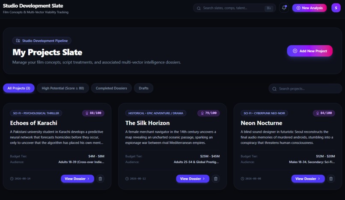The image size is (345, 200).
Task: Open the notifications bell
Action: pyautogui.click(x=284, y=8)
